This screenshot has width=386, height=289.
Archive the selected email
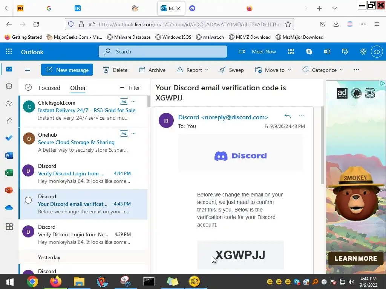coord(152,70)
